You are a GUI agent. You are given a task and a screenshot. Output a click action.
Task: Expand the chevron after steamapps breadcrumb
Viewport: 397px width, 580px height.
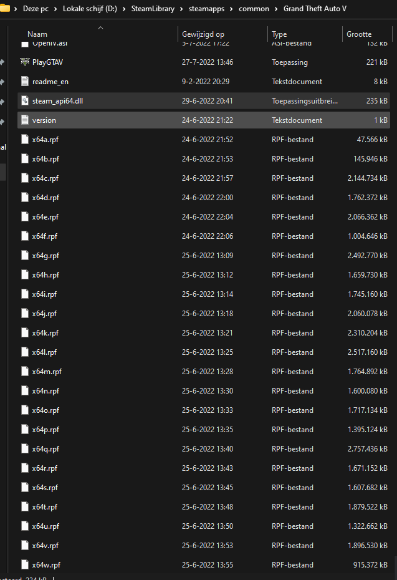click(231, 9)
